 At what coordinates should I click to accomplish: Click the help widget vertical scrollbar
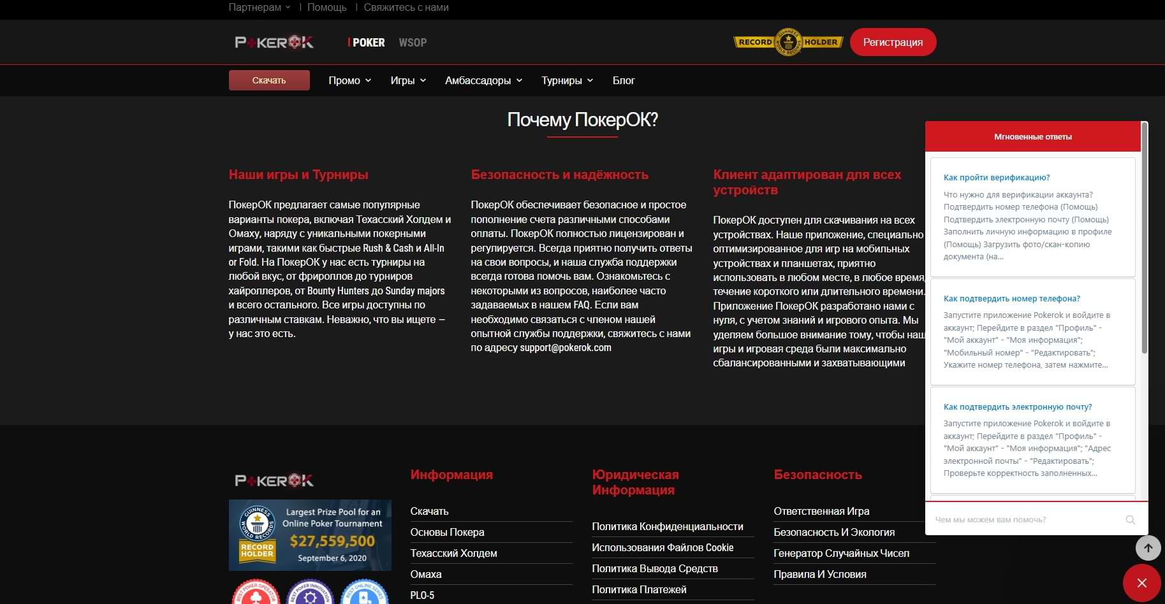(1145, 239)
